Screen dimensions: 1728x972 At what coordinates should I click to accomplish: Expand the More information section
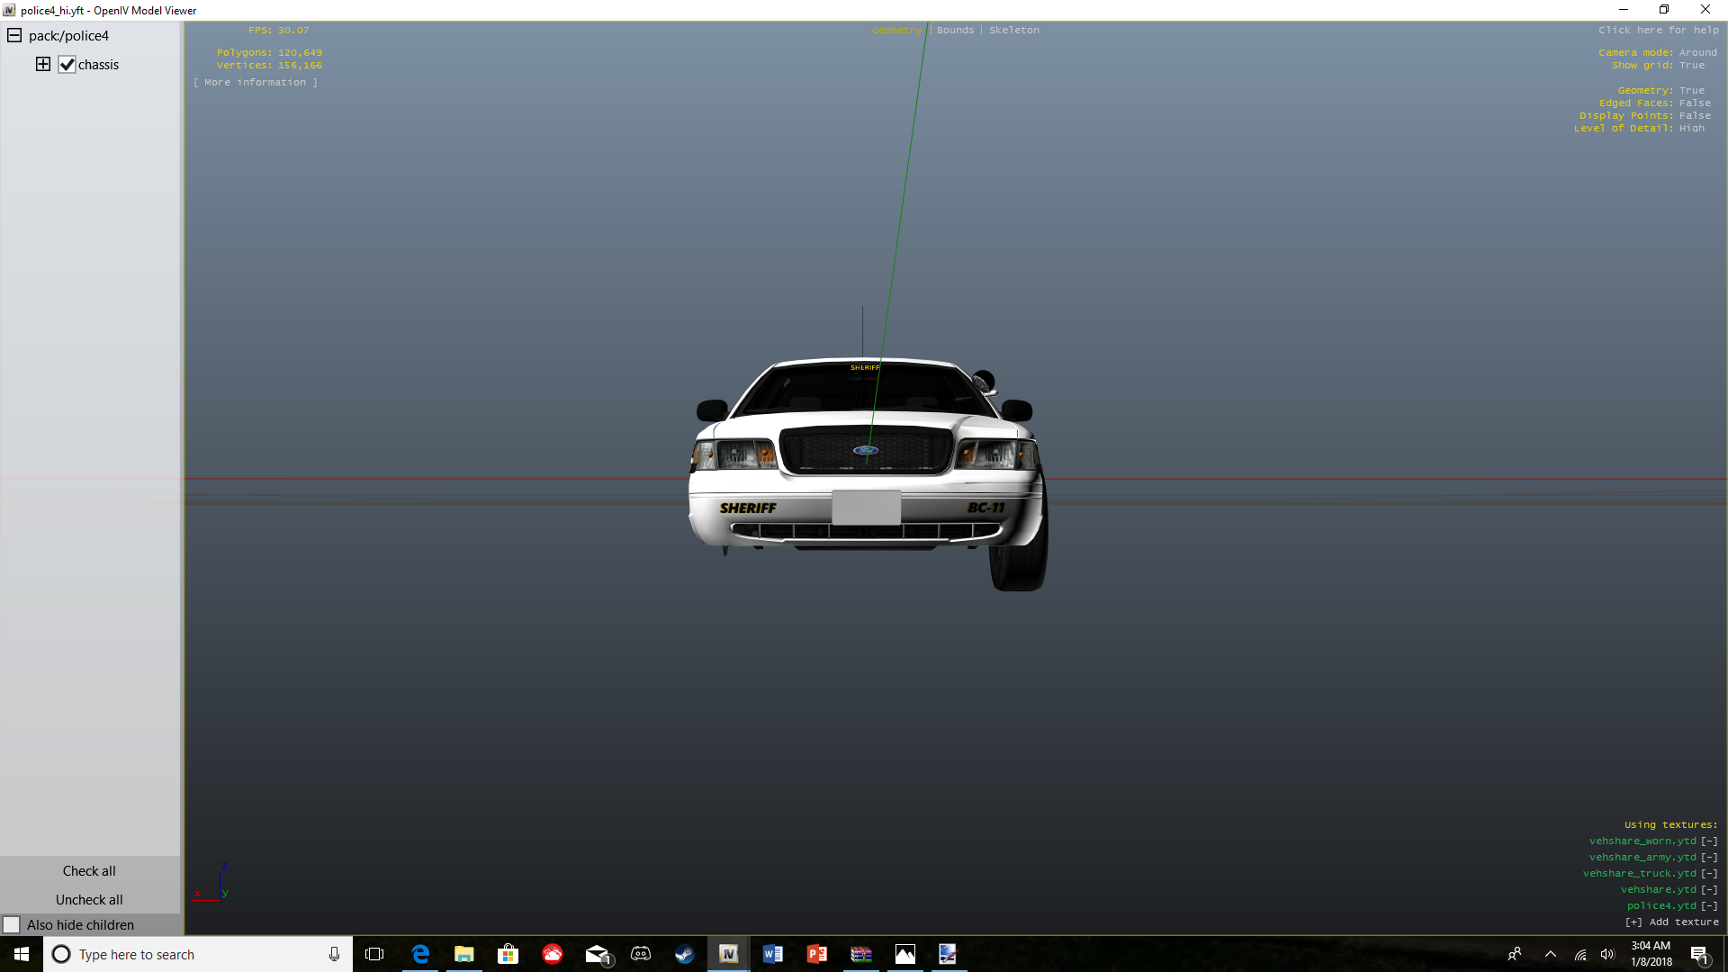(256, 82)
